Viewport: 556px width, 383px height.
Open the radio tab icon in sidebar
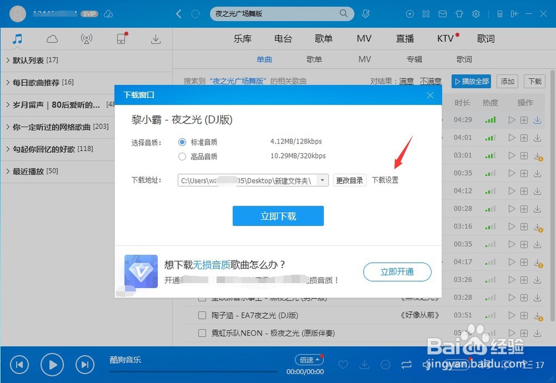[87, 39]
